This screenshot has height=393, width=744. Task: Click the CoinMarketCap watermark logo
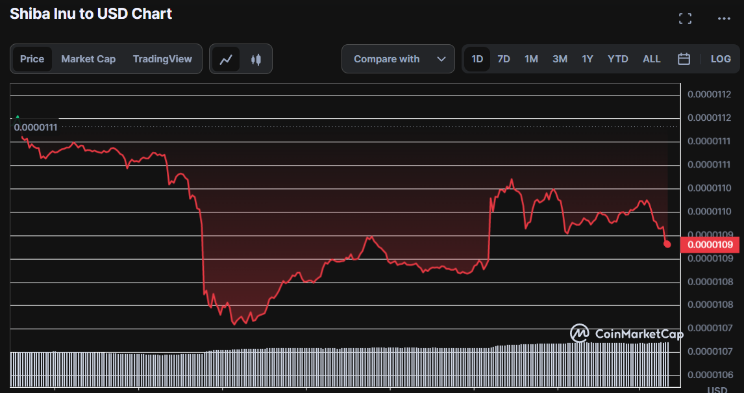click(x=626, y=334)
